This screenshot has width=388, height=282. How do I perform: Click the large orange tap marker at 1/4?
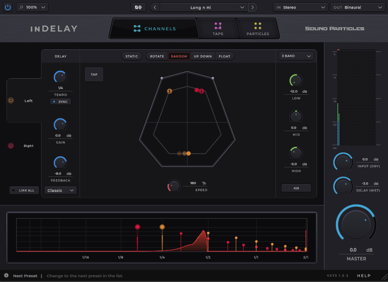pos(162,227)
